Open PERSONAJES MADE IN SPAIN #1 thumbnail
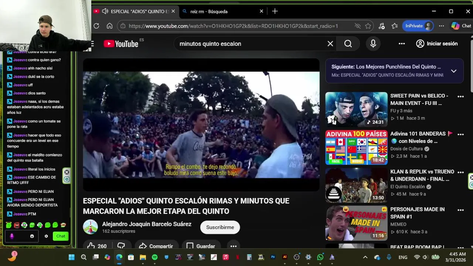The height and width of the screenshot is (266, 473). click(356, 223)
